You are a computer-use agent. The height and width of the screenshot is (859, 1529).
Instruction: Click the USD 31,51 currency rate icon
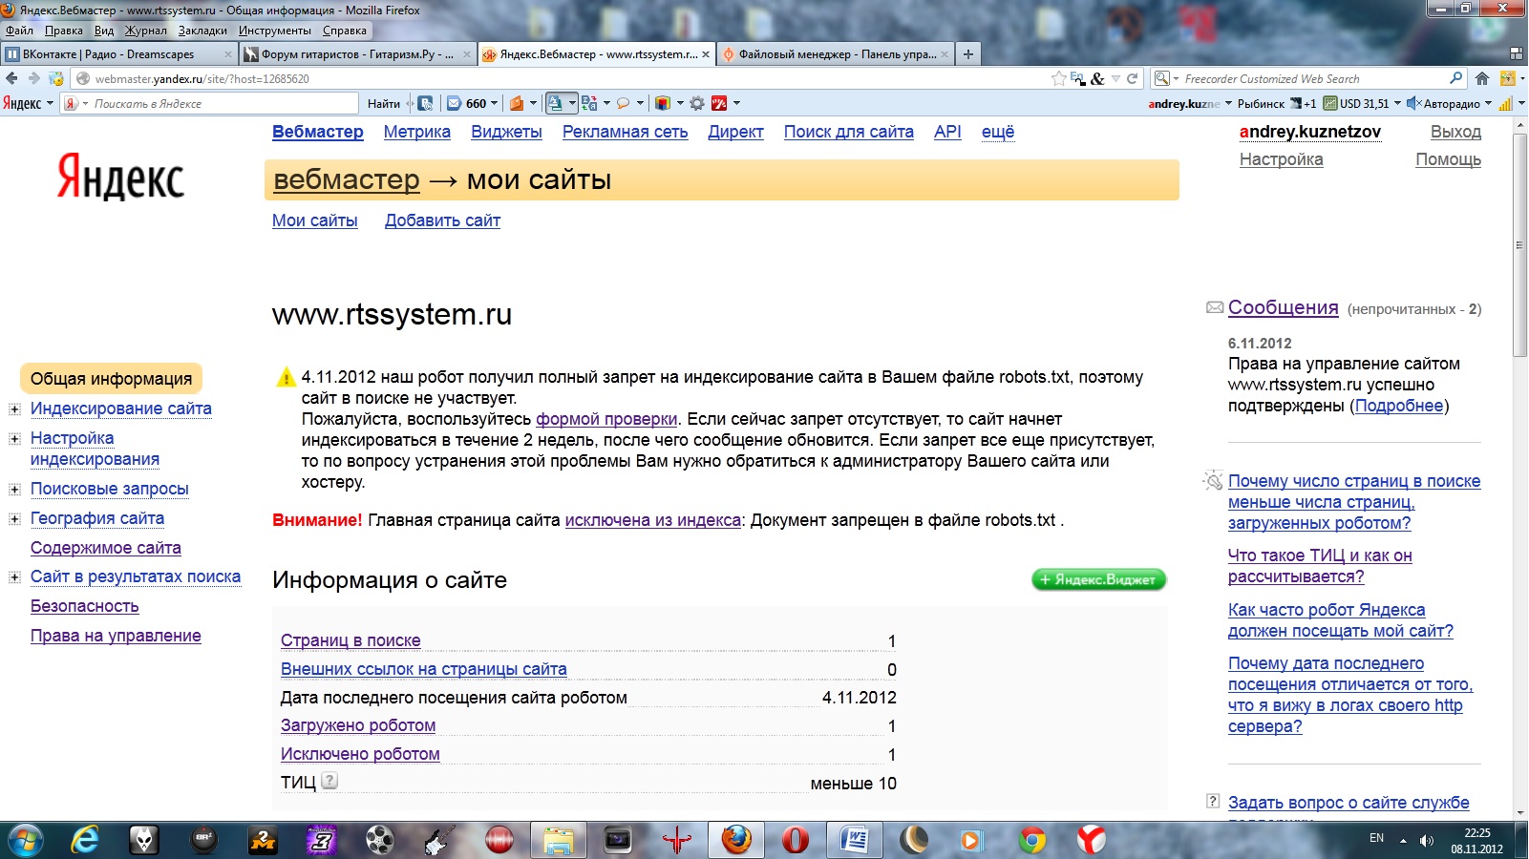pyautogui.click(x=1331, y=103)
